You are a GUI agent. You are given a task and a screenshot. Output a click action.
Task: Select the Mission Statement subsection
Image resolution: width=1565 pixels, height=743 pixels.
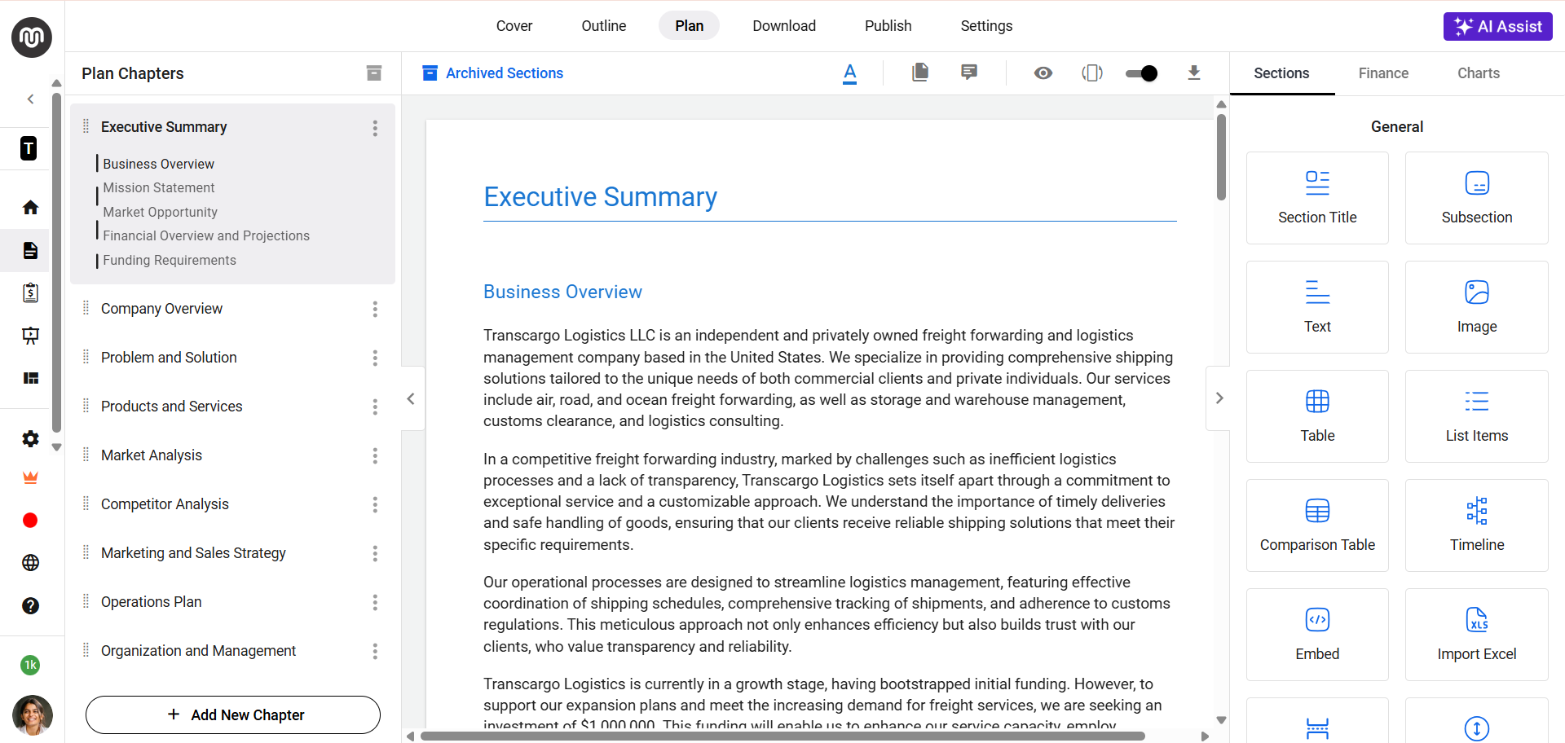pyautogui.click(x=158, y=187)
